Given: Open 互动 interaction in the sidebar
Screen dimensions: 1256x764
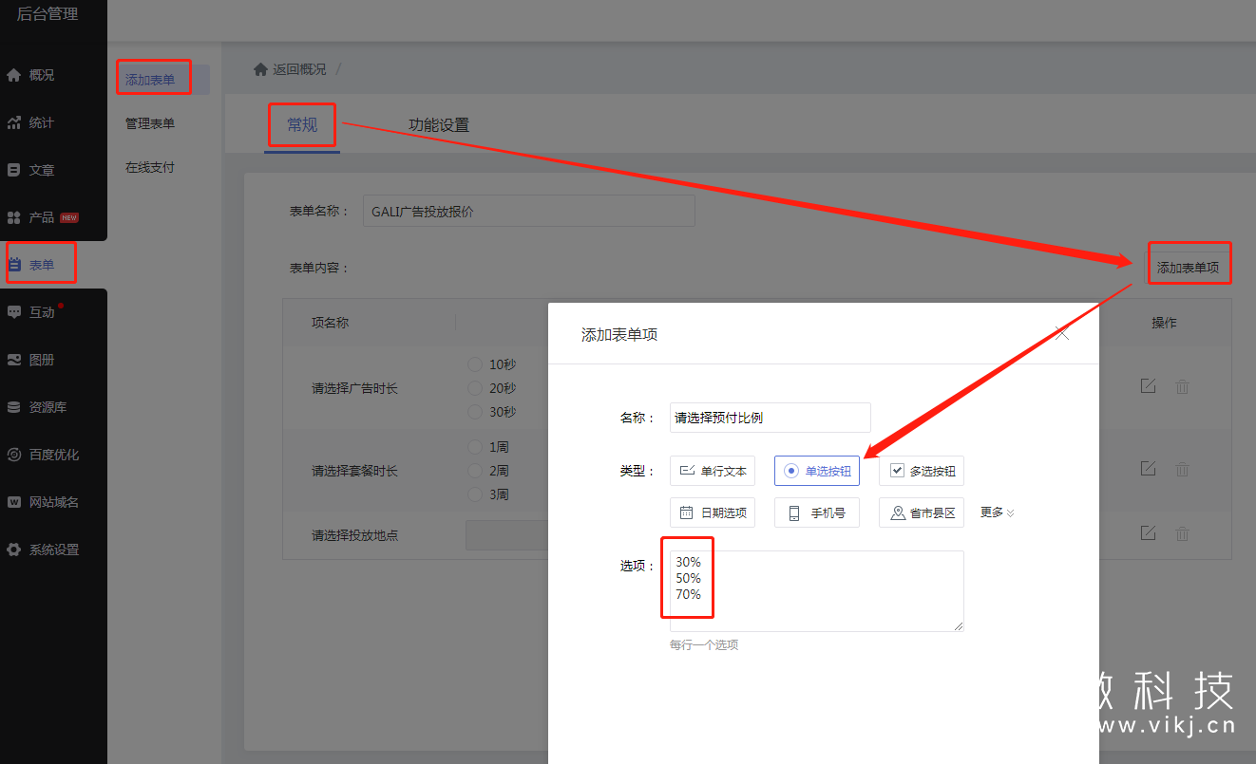Looking at the screenshot, I should click(41, 312).
